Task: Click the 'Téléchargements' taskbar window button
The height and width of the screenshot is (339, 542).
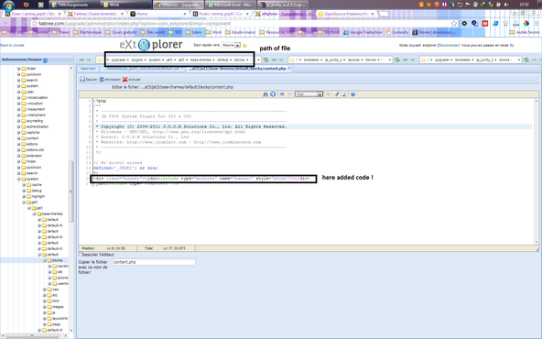Action: pos(73,5)
